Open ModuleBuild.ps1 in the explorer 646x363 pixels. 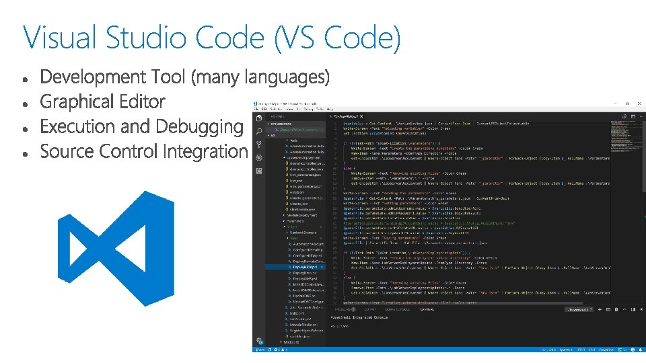(x=302, y=325)
